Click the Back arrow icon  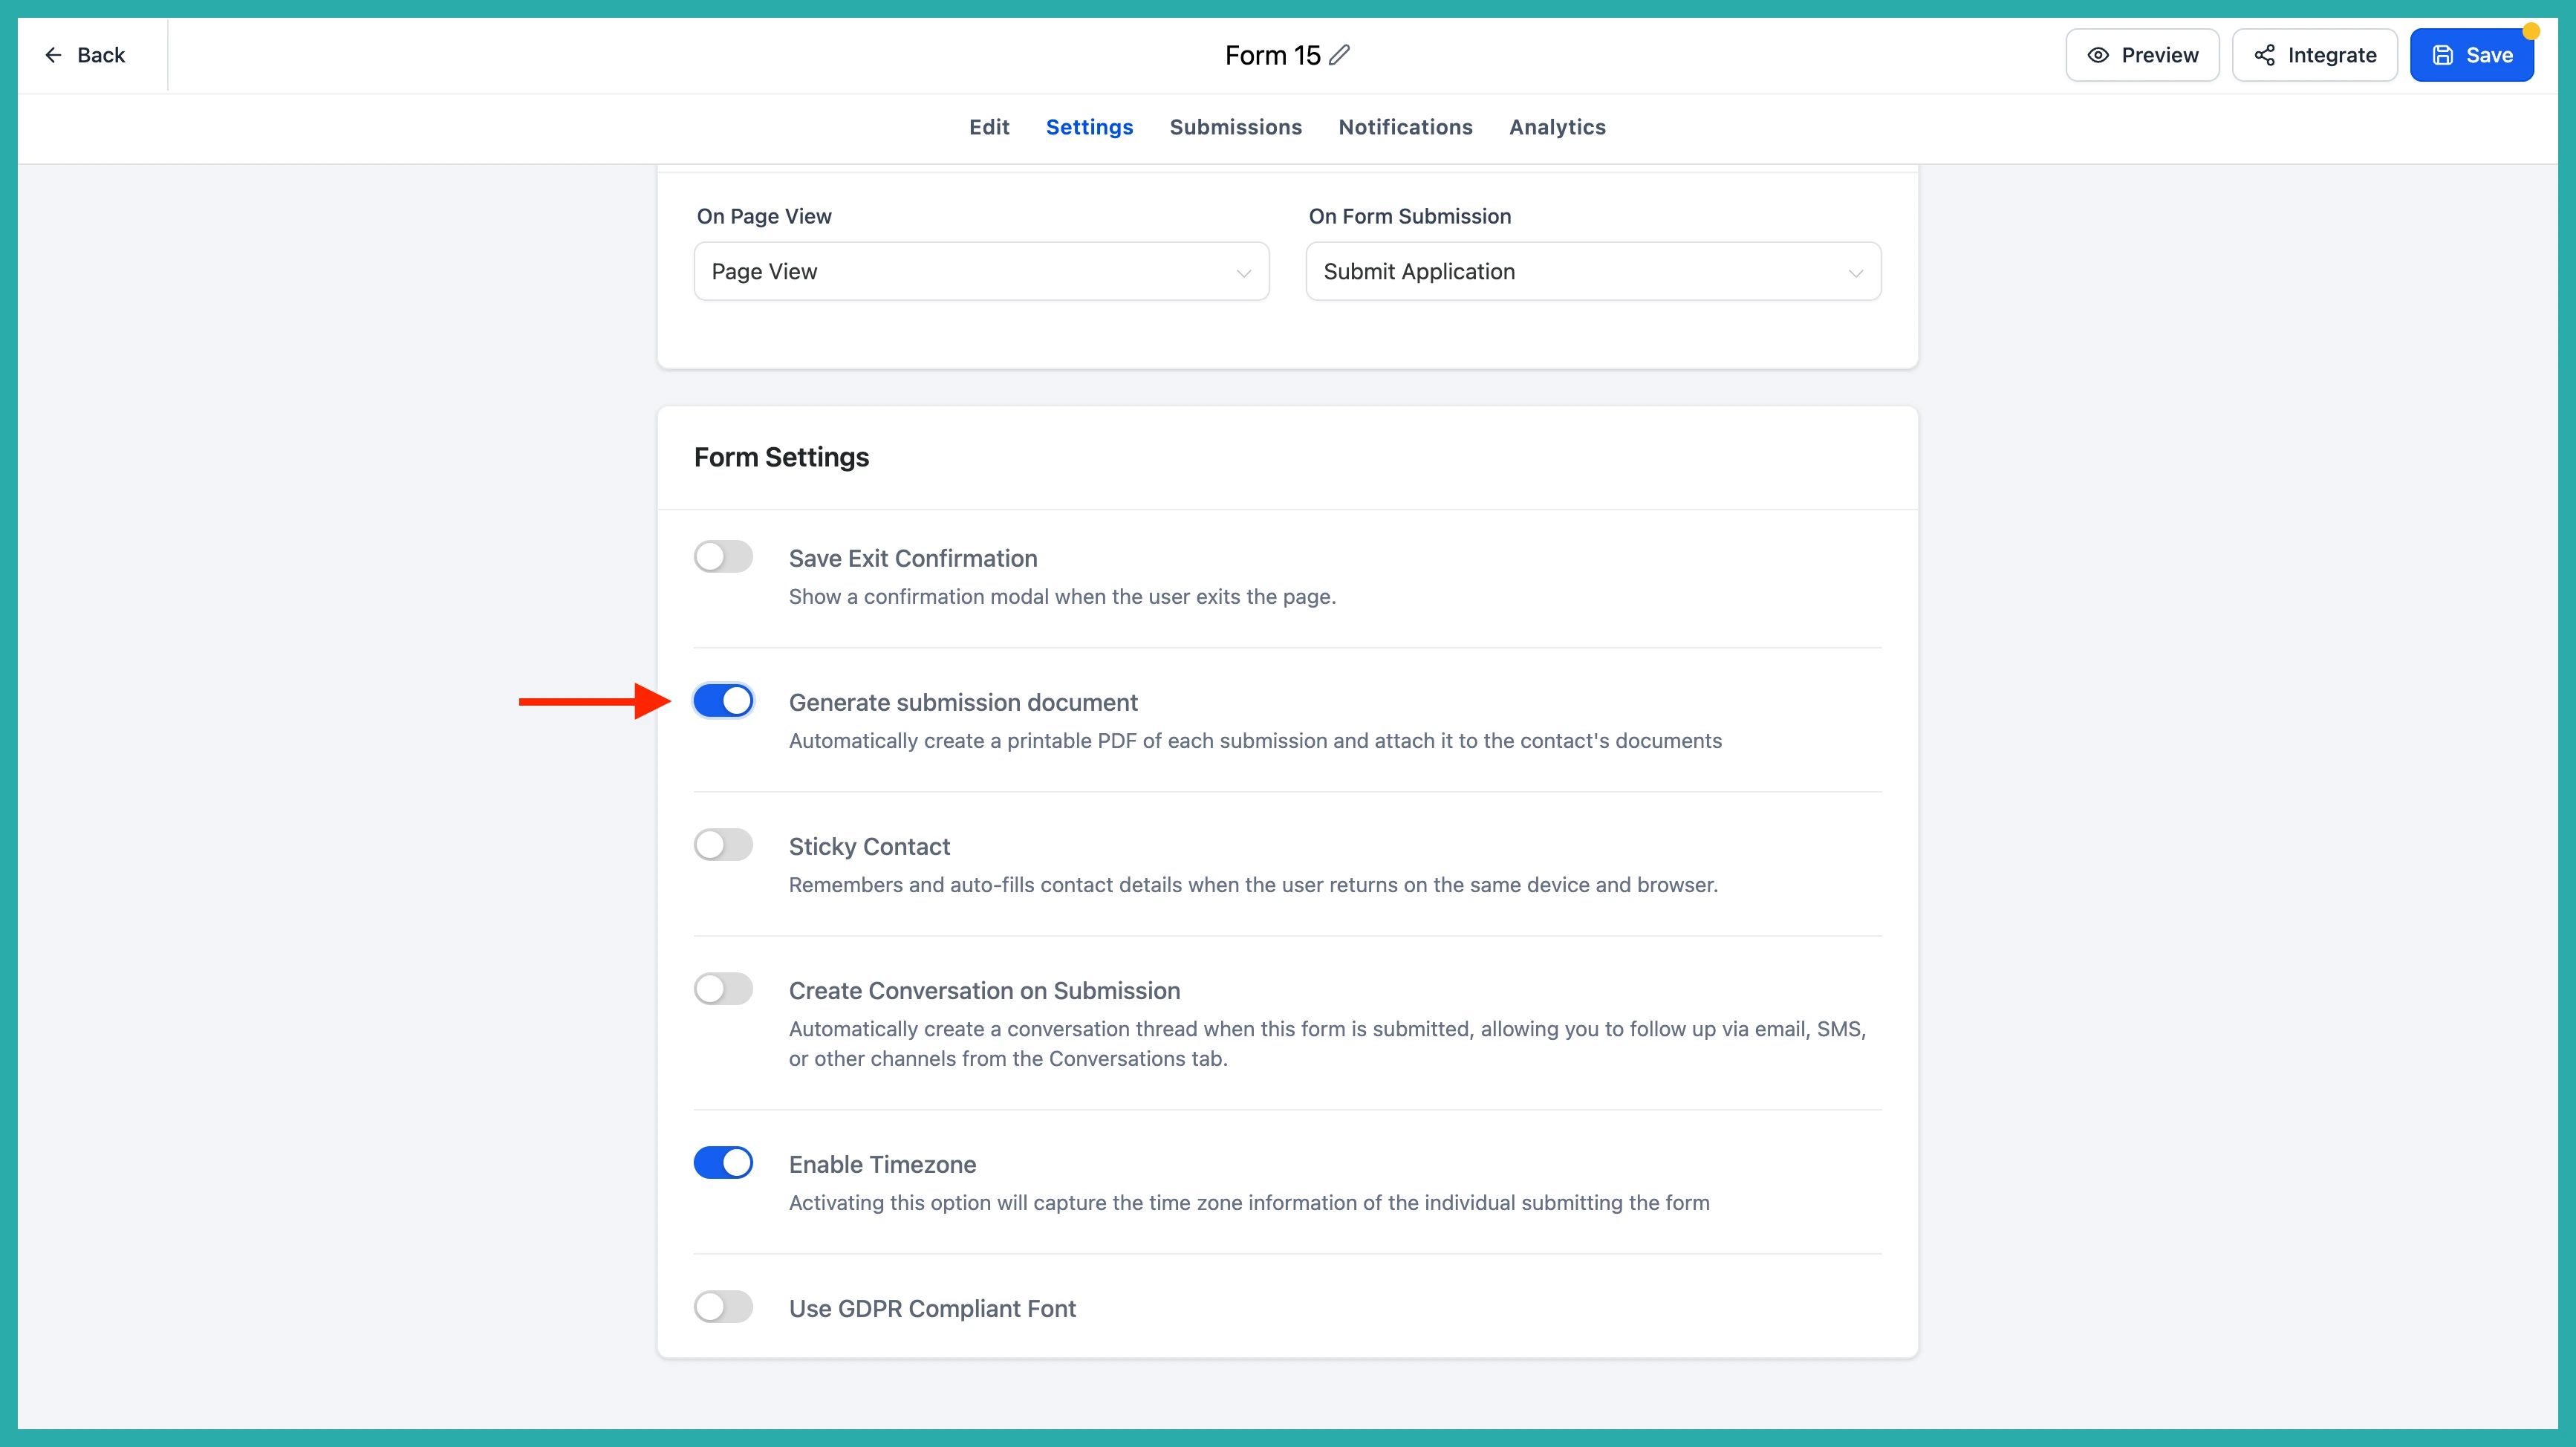pyautogui.click(x=53, y=55)
